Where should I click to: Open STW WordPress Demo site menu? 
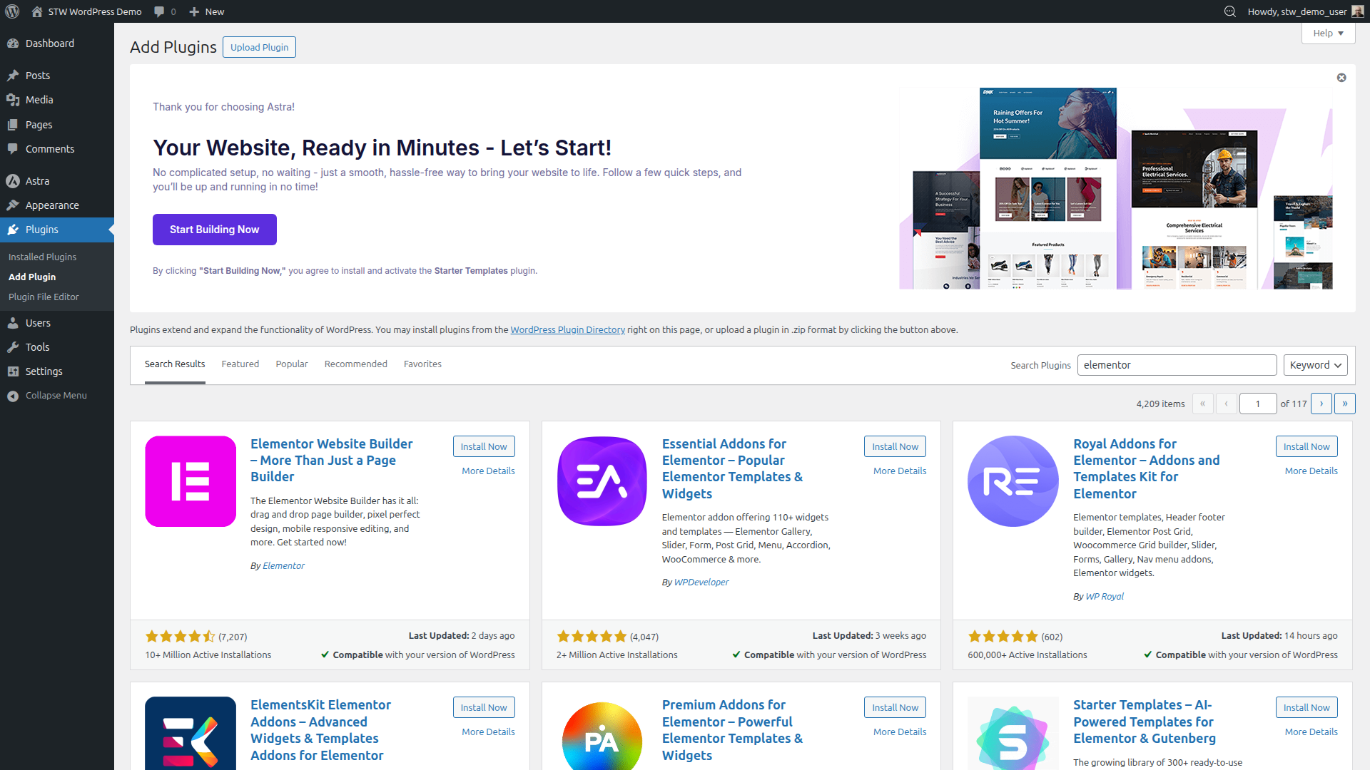(x=86, y=11)
